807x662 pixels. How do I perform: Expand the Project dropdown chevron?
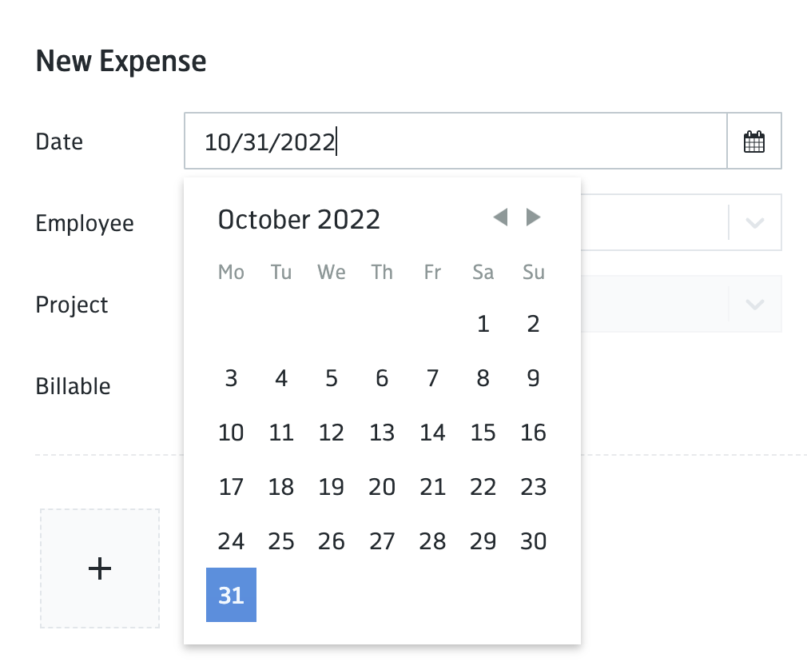(754, 304)
